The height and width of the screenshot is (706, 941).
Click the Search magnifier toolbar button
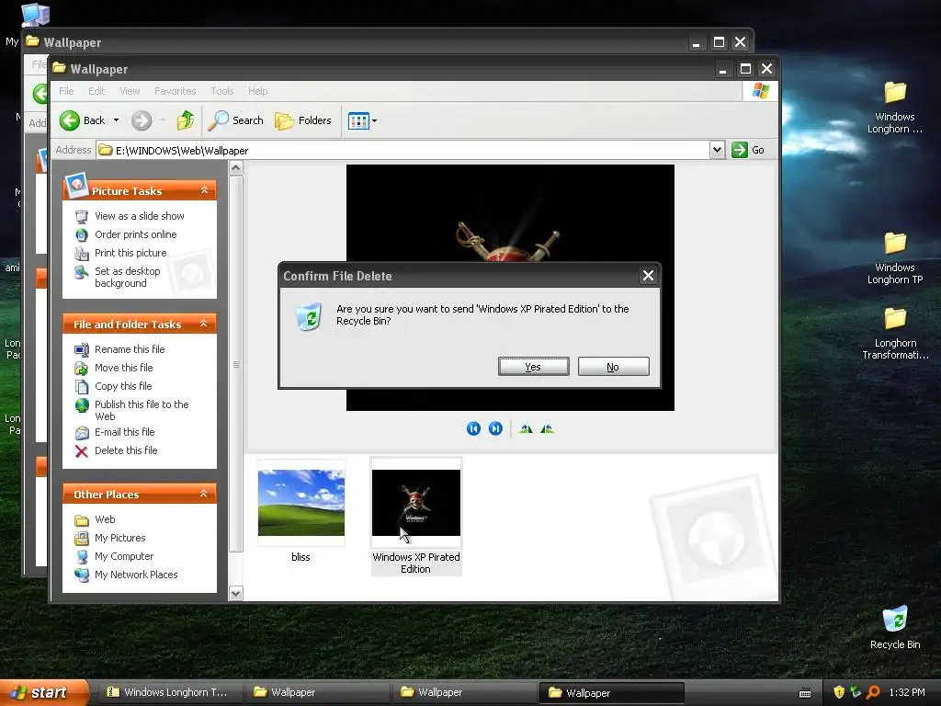click(x=236, y=120)
